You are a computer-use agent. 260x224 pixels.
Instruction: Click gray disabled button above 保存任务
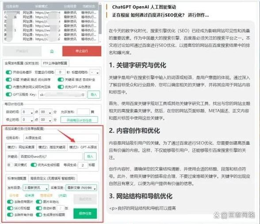pos(85,199)
